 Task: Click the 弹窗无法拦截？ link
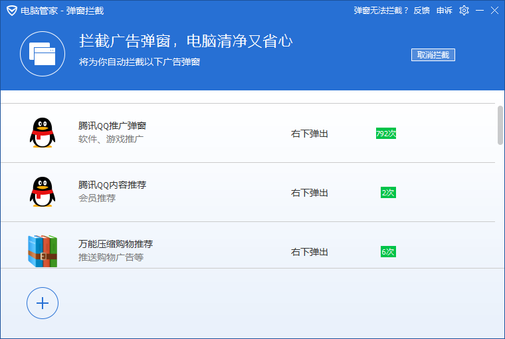click(x=381, y=11)
